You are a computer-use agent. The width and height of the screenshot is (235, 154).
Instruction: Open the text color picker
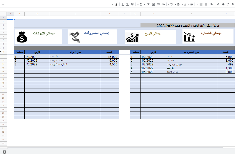218,4
